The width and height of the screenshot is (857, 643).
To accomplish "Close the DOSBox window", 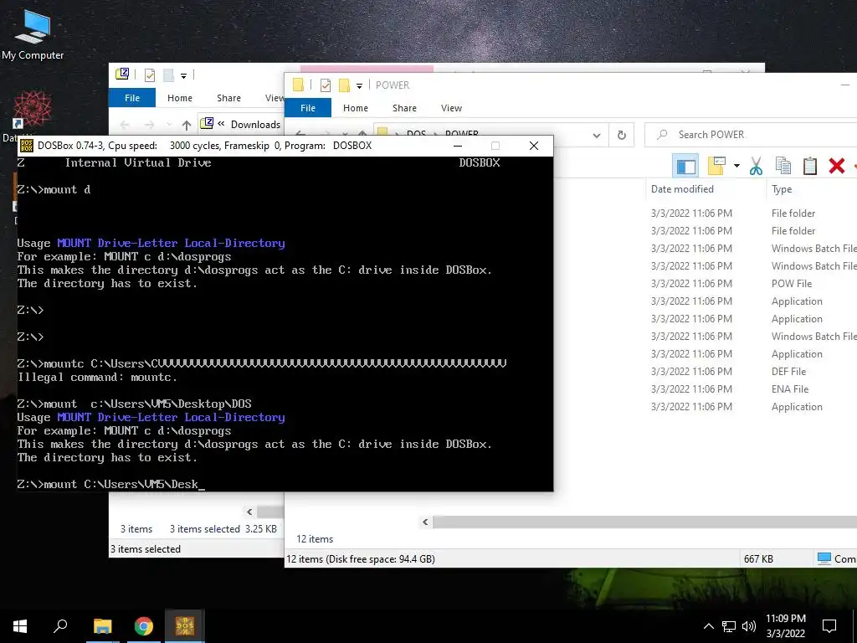I will (534, 146).
